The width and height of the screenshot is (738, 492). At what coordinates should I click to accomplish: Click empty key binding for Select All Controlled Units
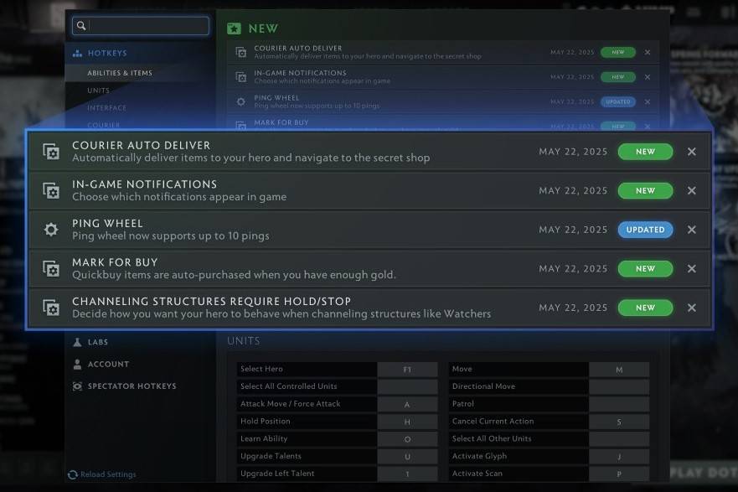point(407,387)
